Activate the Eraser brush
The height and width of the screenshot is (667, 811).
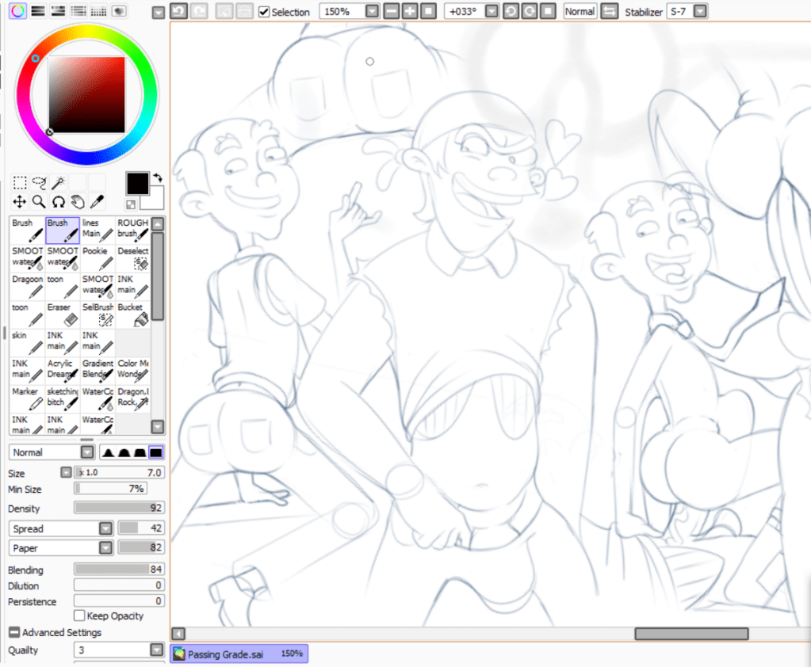(x=62, y=314)
